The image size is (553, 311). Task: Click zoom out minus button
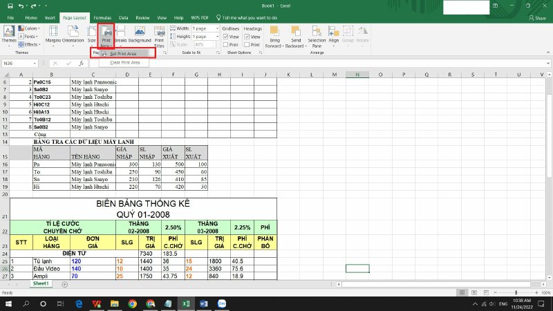pyautogui.click(x=495, y=292)
